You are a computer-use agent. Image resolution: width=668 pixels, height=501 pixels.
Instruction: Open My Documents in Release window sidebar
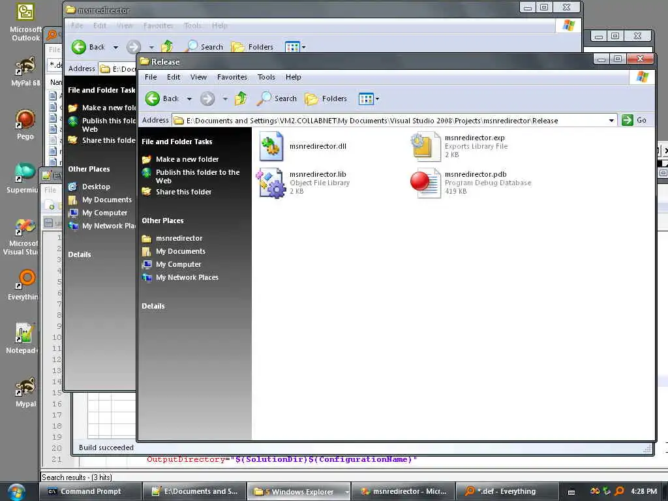point(181,251)
